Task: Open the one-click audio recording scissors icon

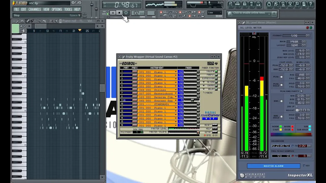Action: click(x=290, y=4)
